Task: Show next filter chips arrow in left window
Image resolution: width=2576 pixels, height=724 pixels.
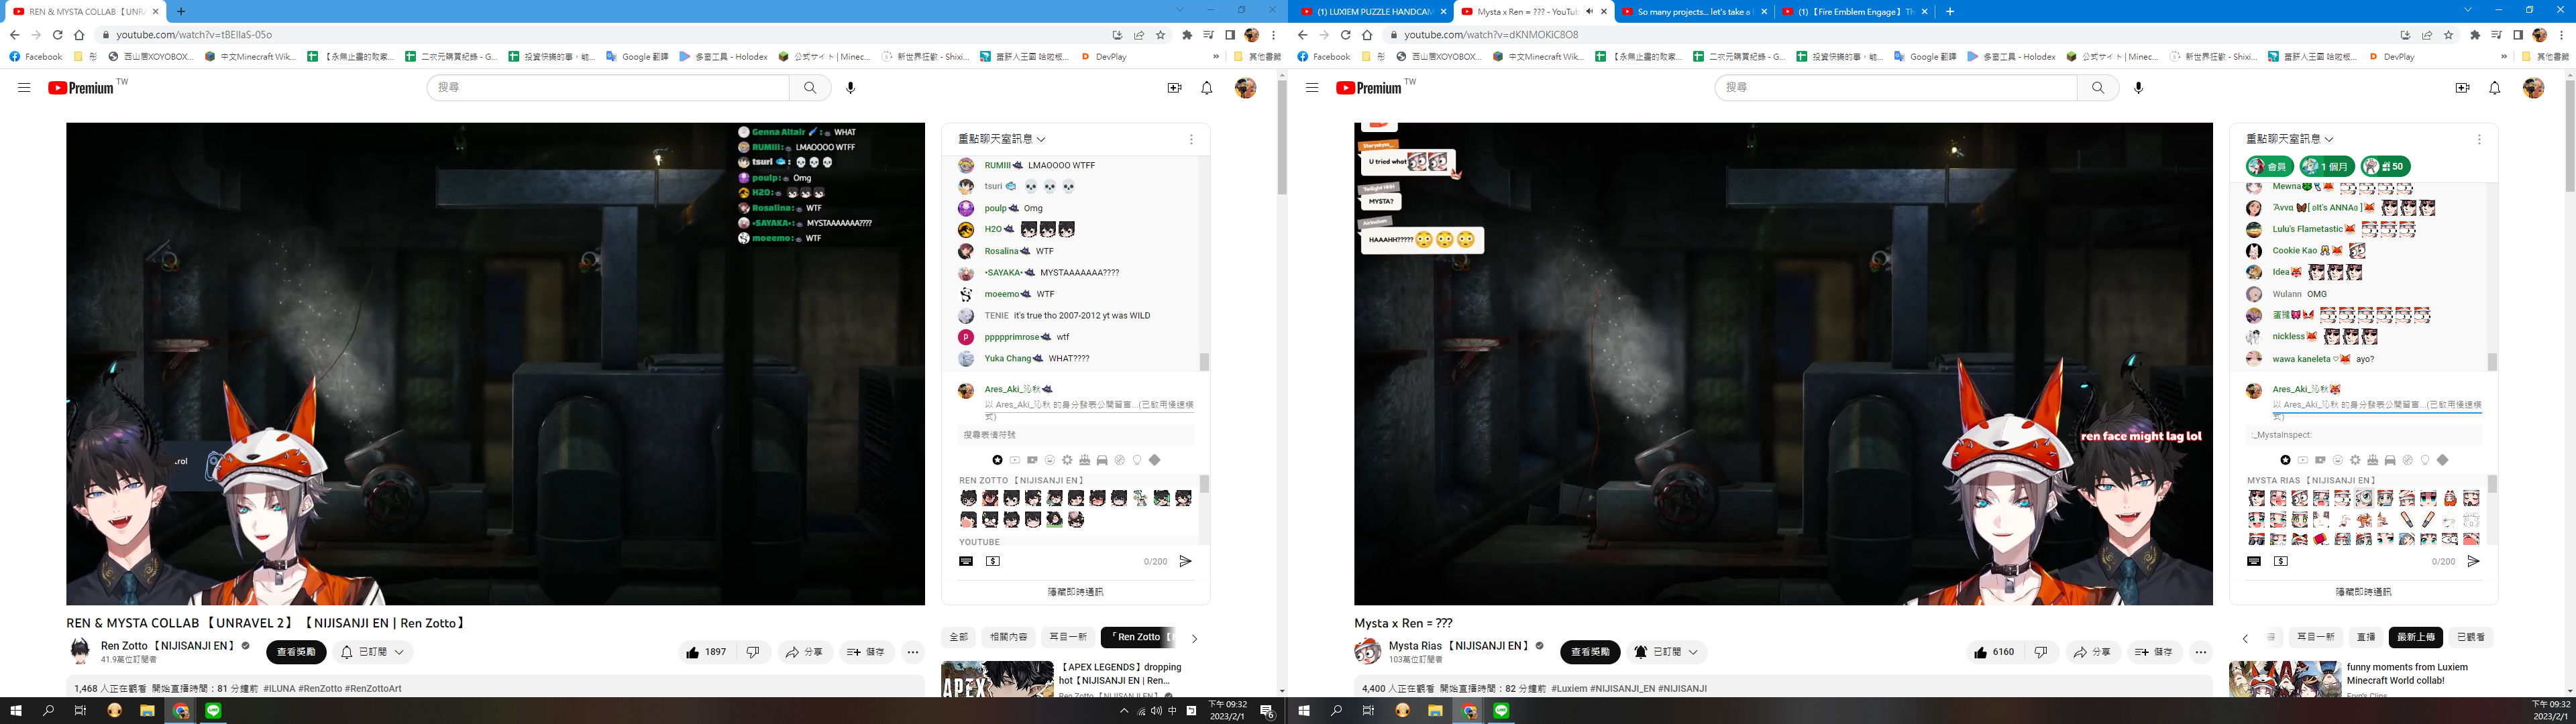Action: point(1194,638)
